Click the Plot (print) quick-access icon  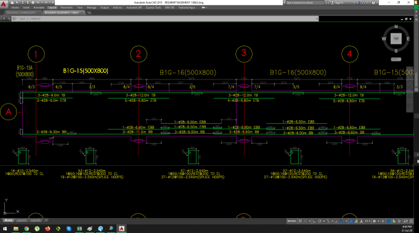[33, 2]
